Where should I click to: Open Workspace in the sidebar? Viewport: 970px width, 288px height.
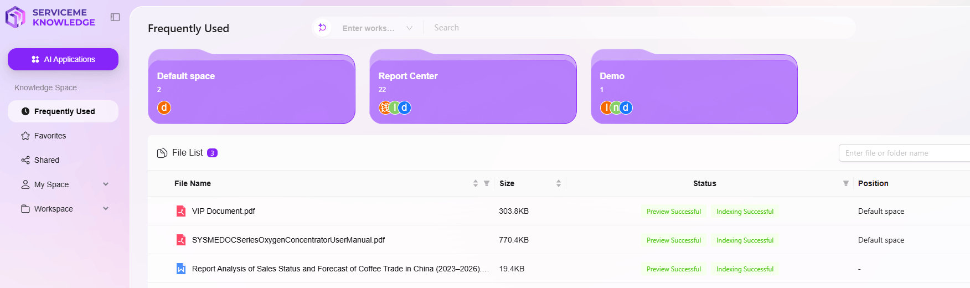[x=63, y=209]
